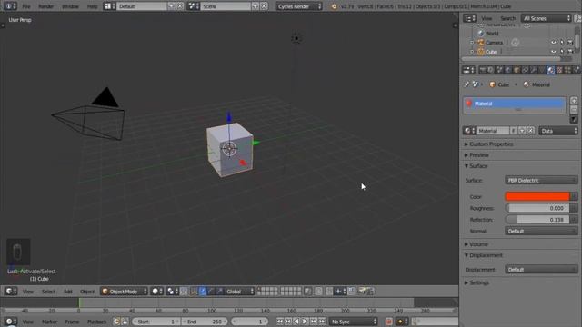The image size is (582, 327).
Task: Open the All Scenes outliner dropdown
Action: coord(546,18)
